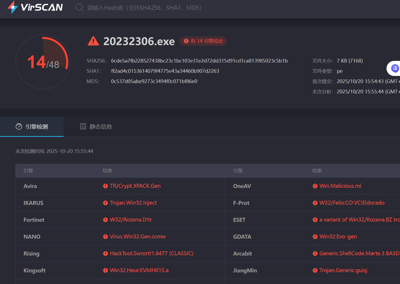Click engine name IKARUS
Viewport: 400px width, 284px height.
click(x=34, y=203)
